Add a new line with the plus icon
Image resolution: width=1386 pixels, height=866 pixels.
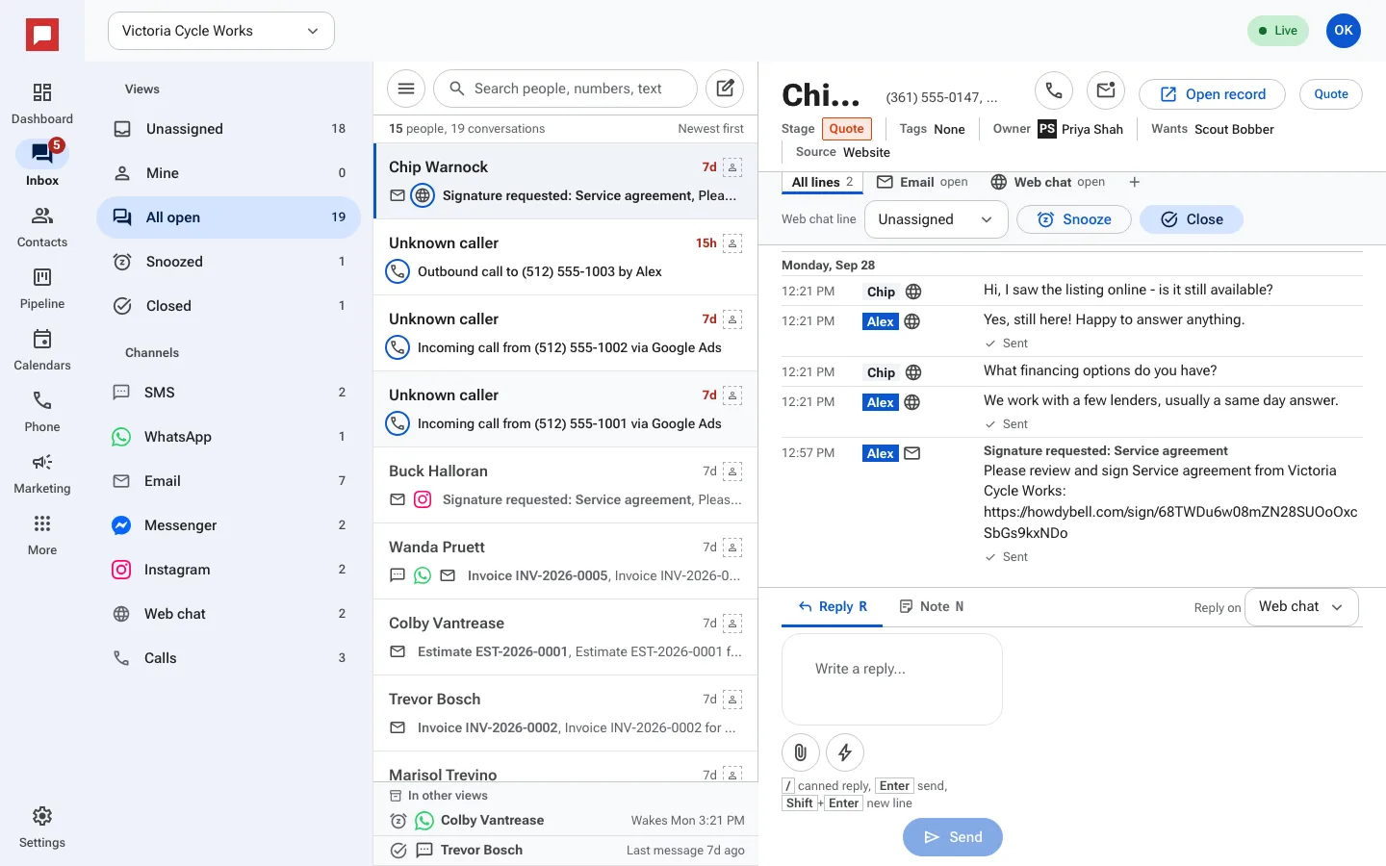(1135, 182)
